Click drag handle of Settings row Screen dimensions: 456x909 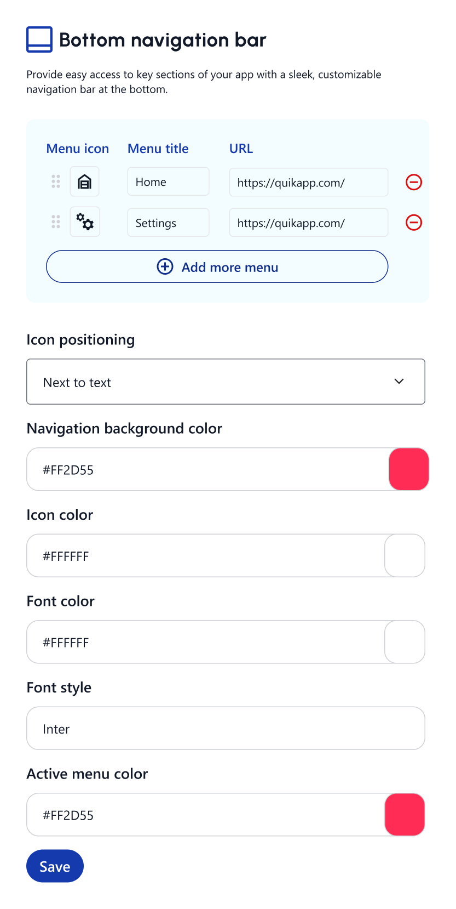click(56, 222)
